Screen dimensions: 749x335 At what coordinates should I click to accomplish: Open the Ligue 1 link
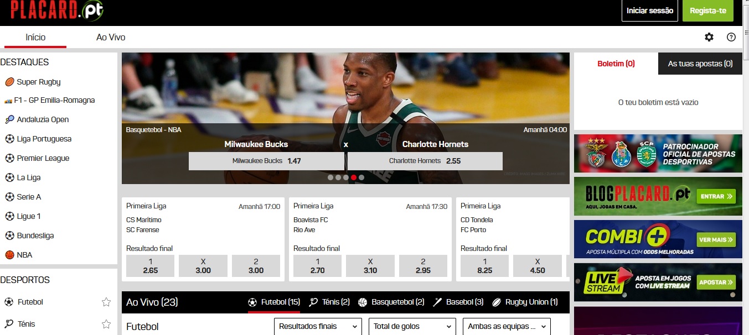pos(29,216)
